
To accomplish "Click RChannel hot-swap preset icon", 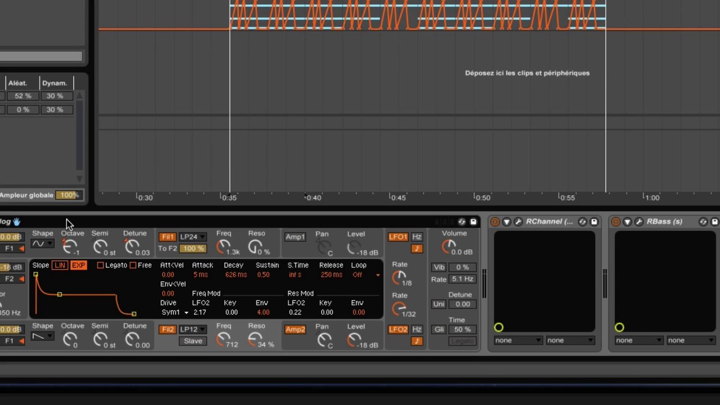I will pyautogui.click(x=583, y=222).
